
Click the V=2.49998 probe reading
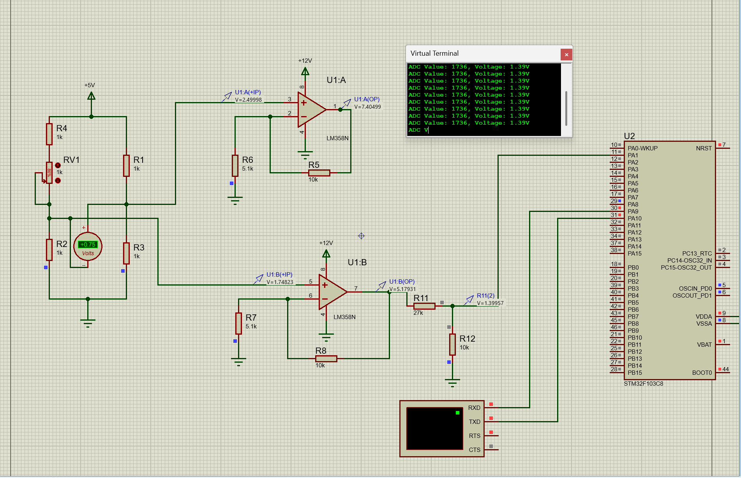tap(248, 100)
